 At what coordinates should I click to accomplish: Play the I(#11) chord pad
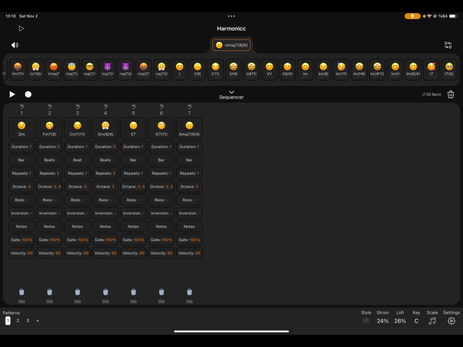pyautogui.click(x=251, y=69)
